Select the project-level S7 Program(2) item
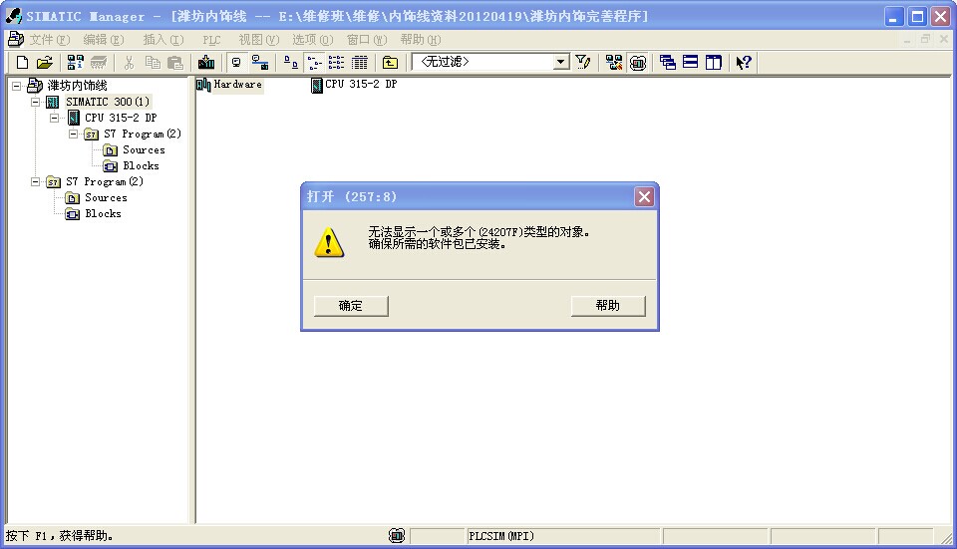Screen dimensions: 957x549 [105, 181]
